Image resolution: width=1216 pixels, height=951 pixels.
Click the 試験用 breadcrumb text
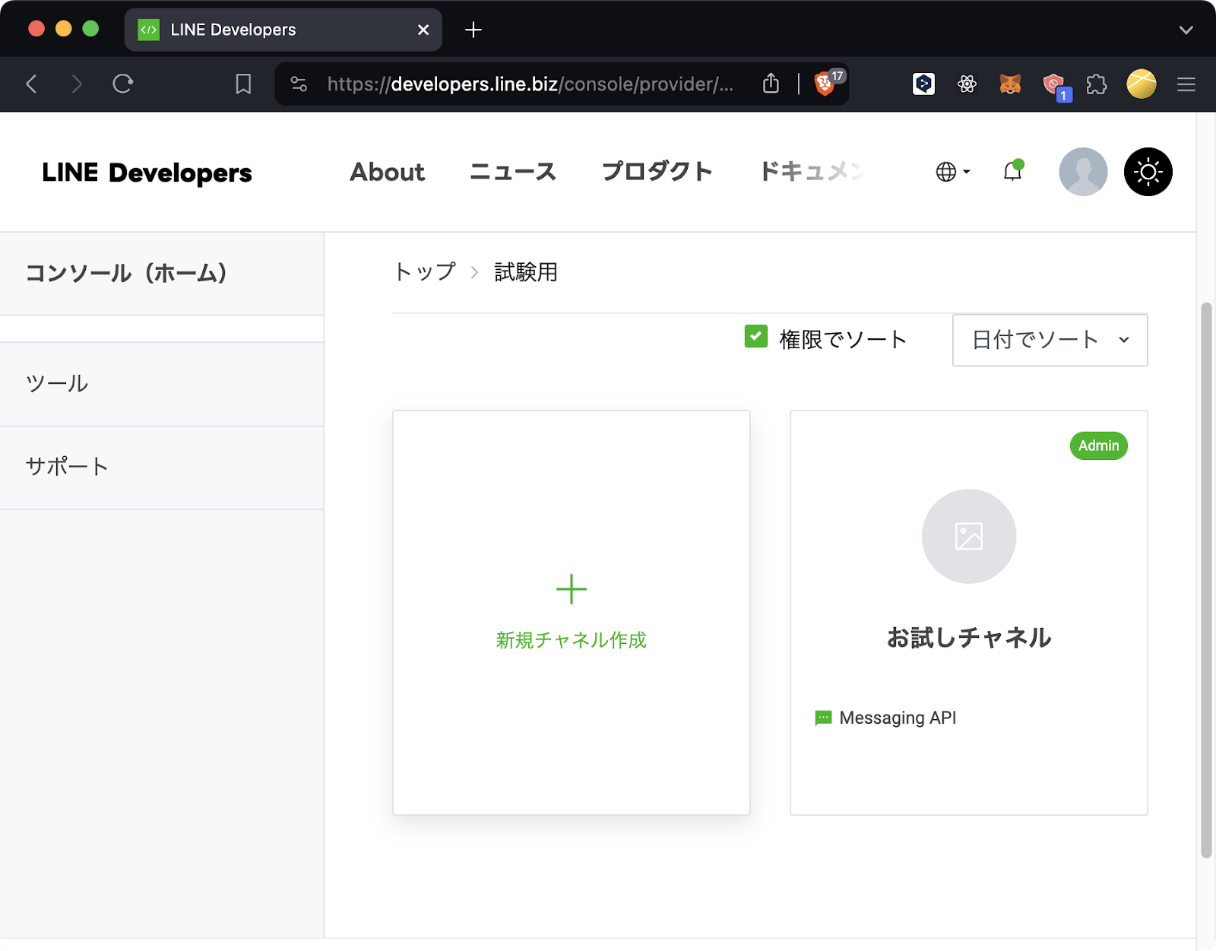[526, 271]
